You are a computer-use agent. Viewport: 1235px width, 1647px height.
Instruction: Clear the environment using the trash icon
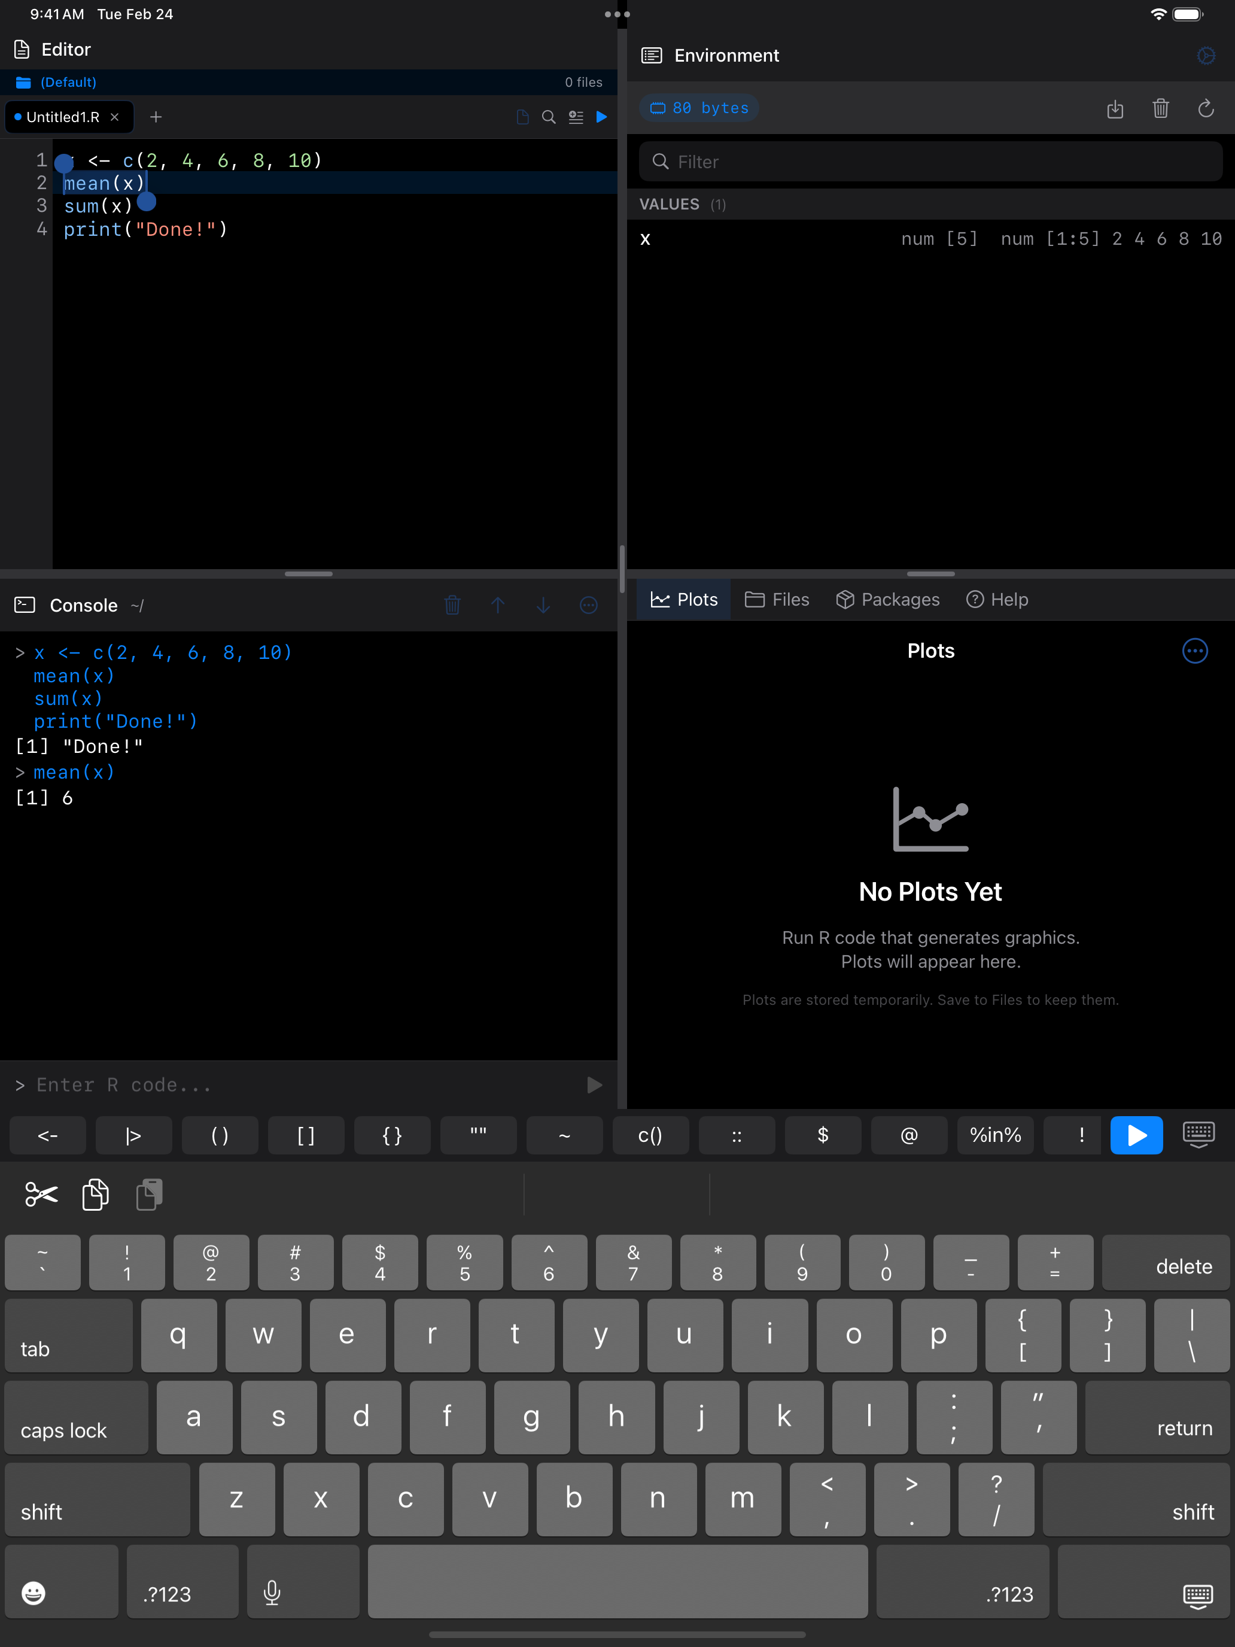coord(1161,109)
